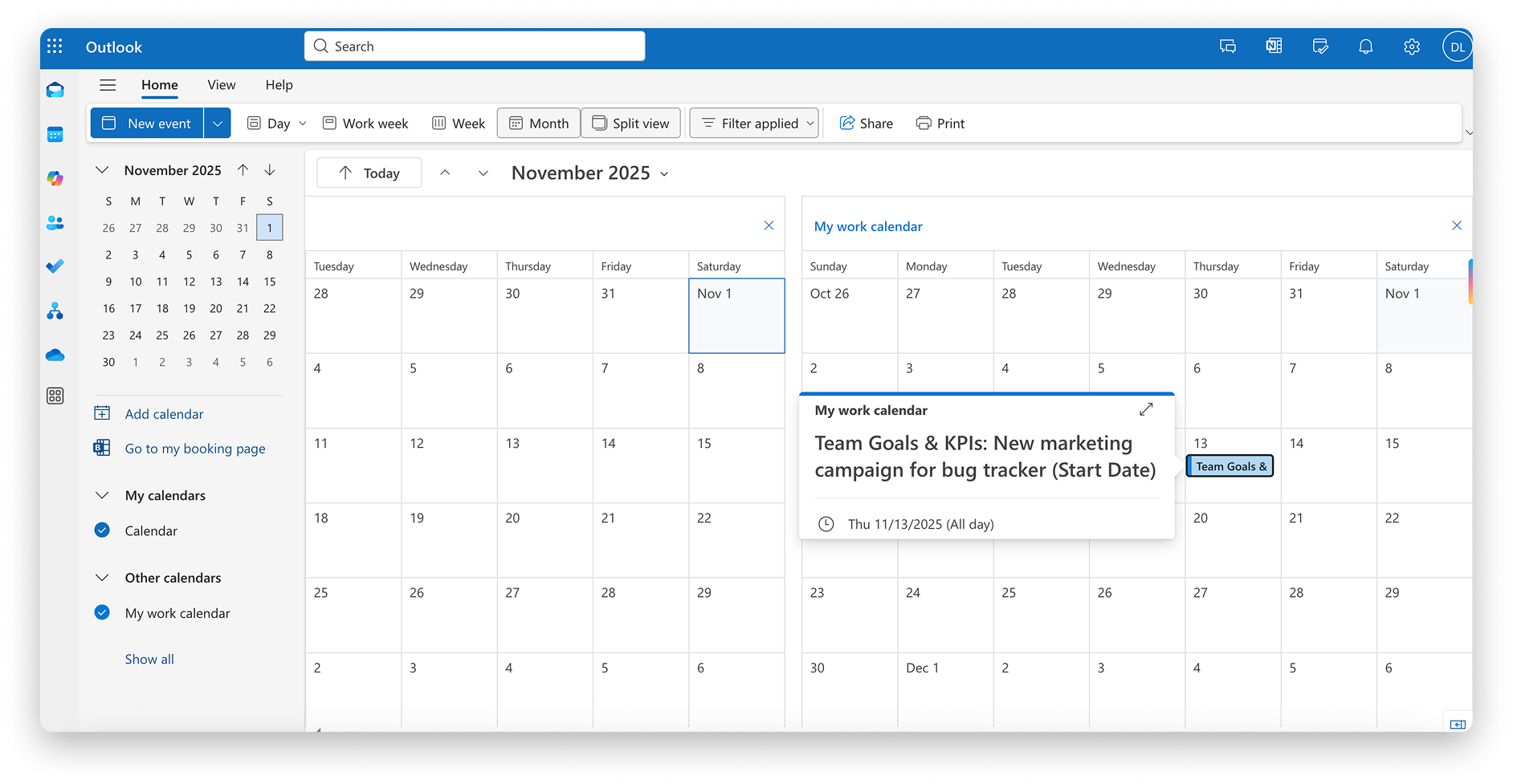Switch to the View tab
Screen dimensions: 1513x784
221,85
